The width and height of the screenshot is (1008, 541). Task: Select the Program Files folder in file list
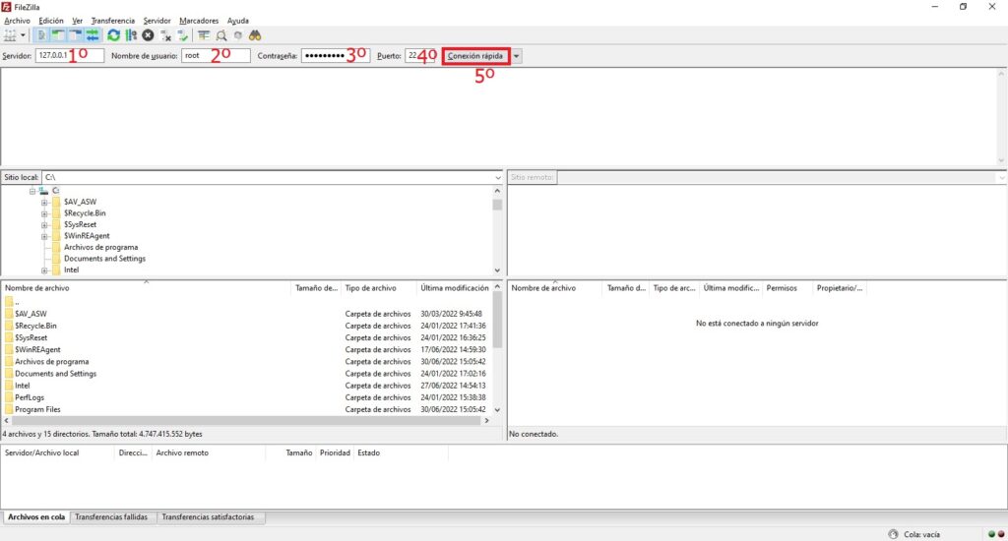(37, 409)
